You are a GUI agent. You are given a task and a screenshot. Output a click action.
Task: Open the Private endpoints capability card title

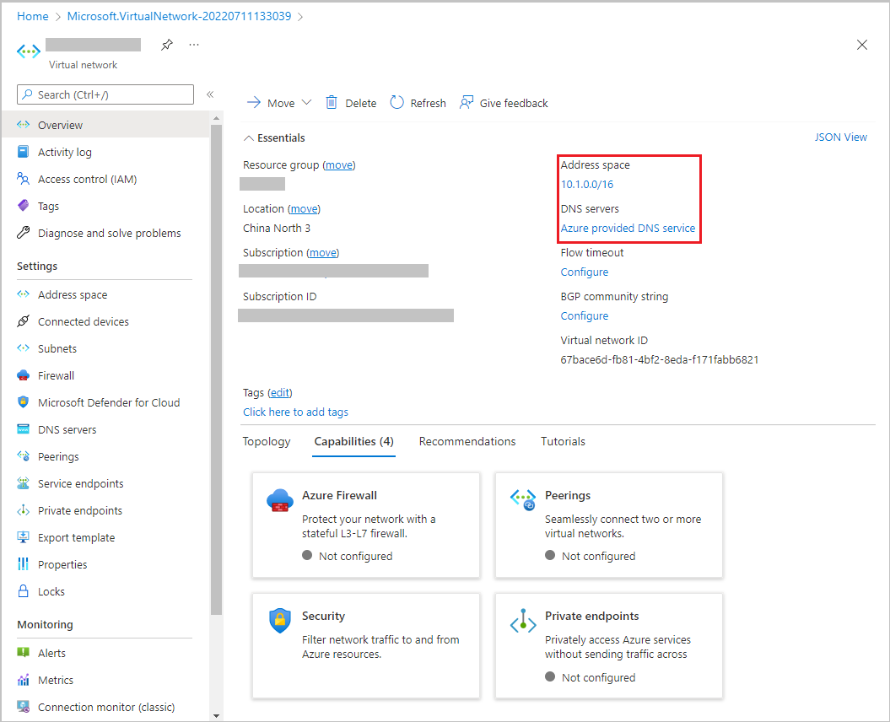coord(592,616)
